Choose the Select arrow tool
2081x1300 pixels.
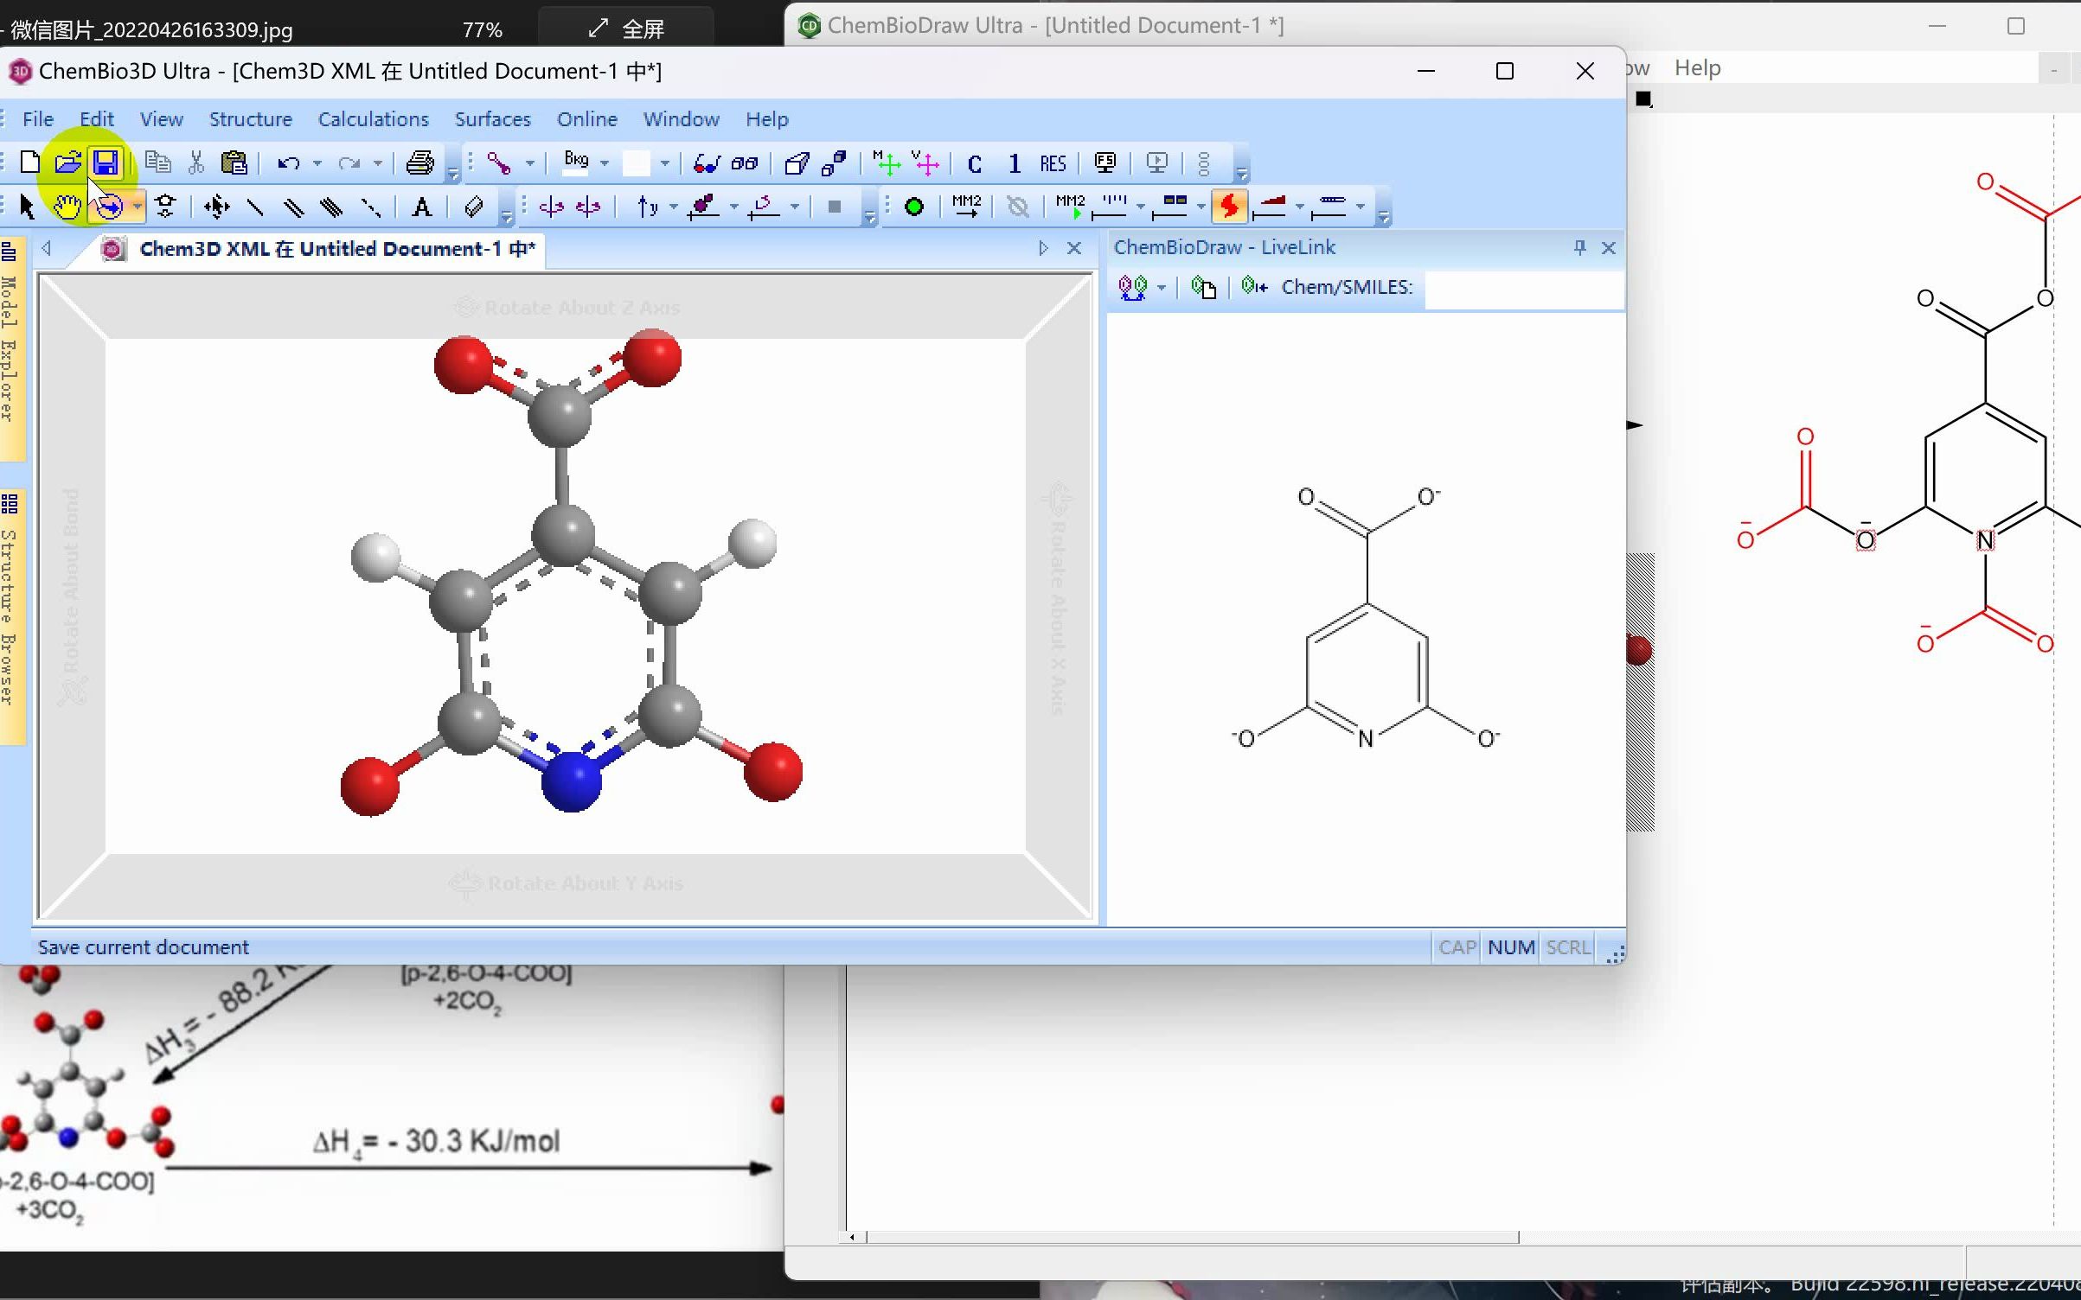26,207
